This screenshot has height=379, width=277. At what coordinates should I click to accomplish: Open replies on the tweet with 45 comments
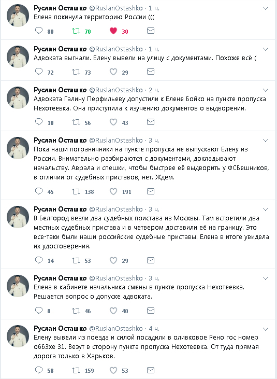tap(39, 191)
